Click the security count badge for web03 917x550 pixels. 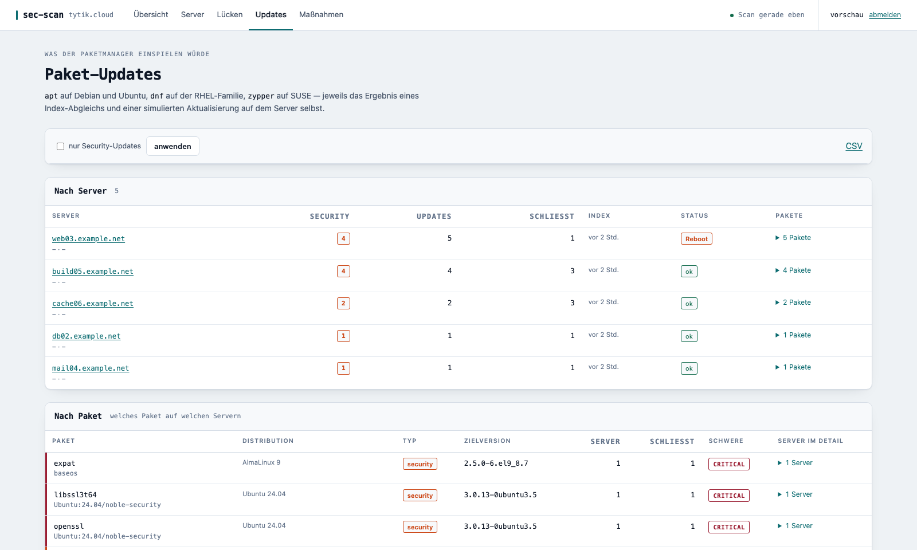343,239
